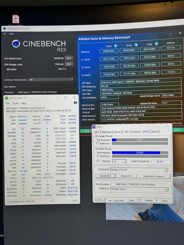Select the Bench tab in CPU-Z
Viewport: 184px width, 245px height.
[146, 132]
